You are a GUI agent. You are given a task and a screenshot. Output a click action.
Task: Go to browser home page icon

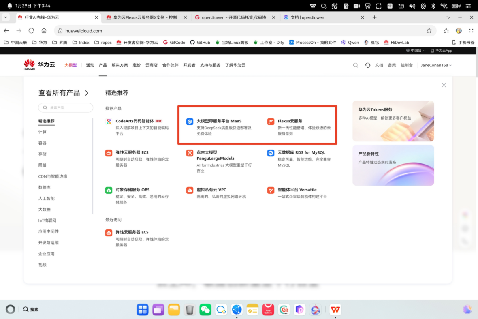pyautogui.click(x=44, y=30)
